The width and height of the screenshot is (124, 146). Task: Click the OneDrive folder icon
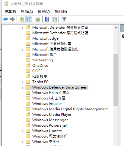(28, 66)
